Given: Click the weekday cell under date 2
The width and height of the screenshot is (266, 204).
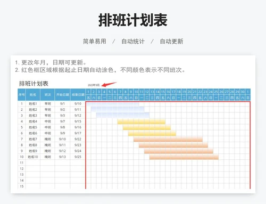Looking at the screenshot, I should click(x=94, y=97).
